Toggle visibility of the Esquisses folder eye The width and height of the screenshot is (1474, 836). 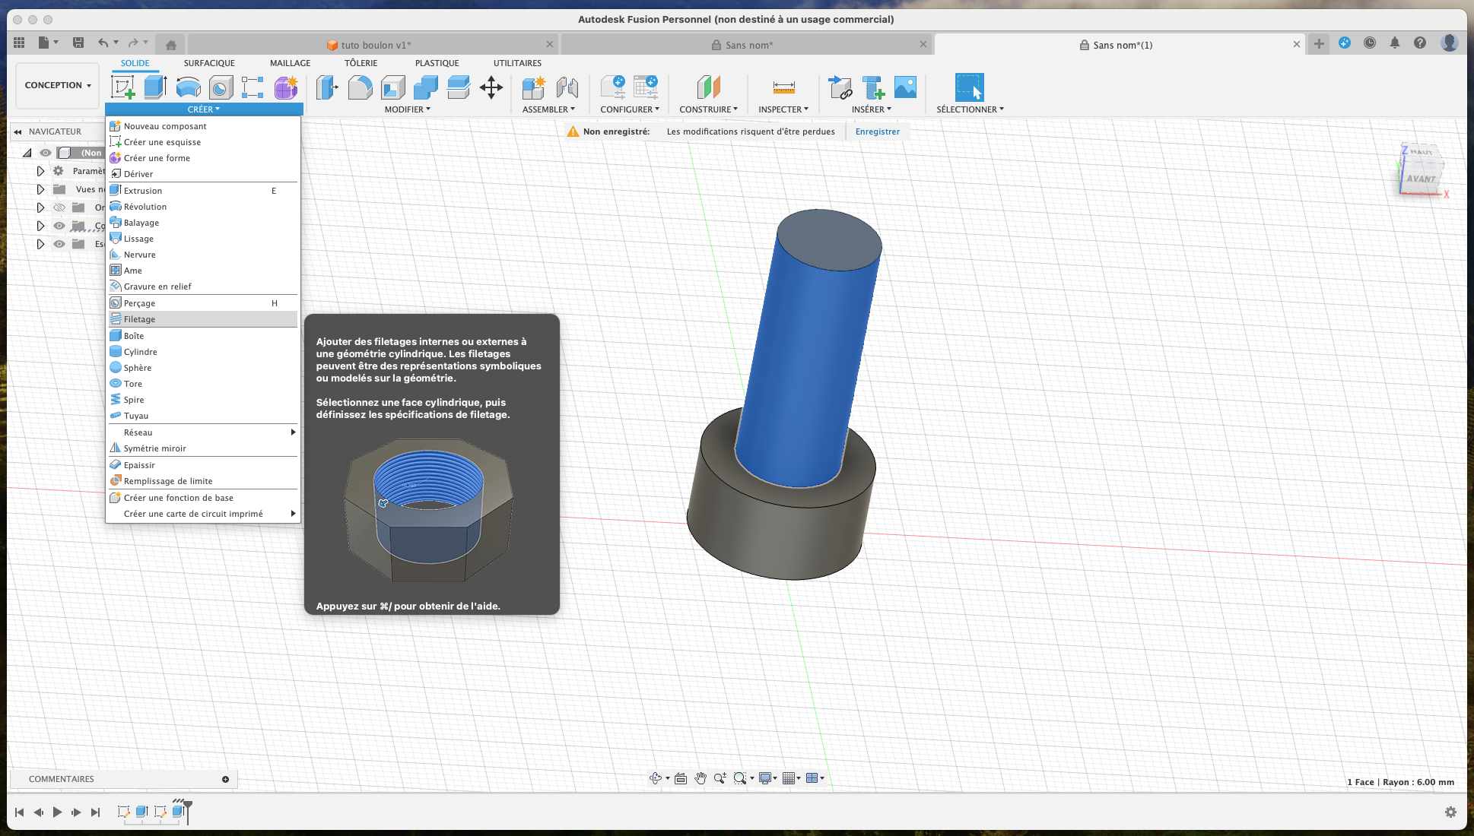click(59, 244)
